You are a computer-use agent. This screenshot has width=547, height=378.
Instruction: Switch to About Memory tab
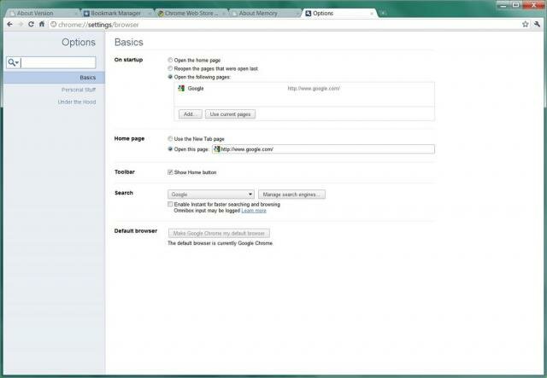pyautogui.click(x=264, y=14)
